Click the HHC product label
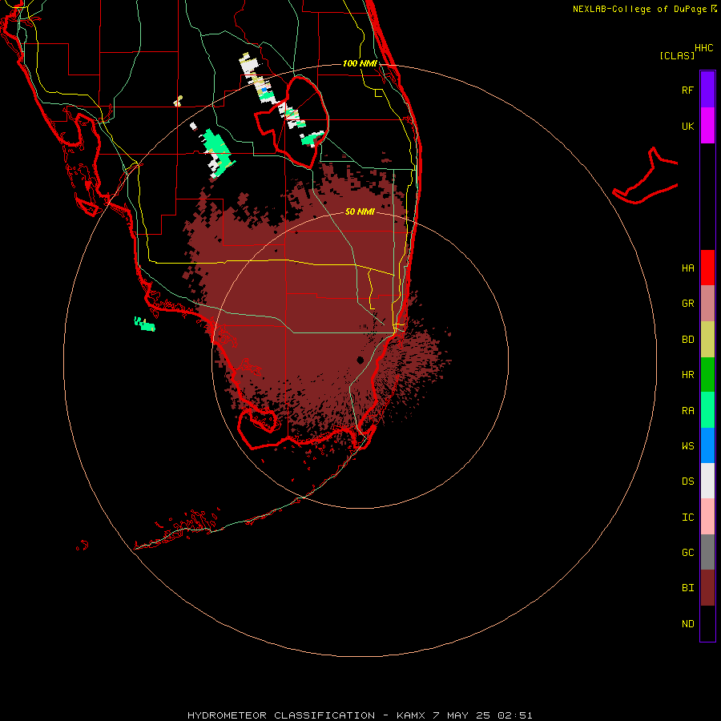 [x=703, y=48]
